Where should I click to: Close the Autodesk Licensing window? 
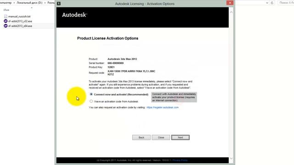pos(230,3)
